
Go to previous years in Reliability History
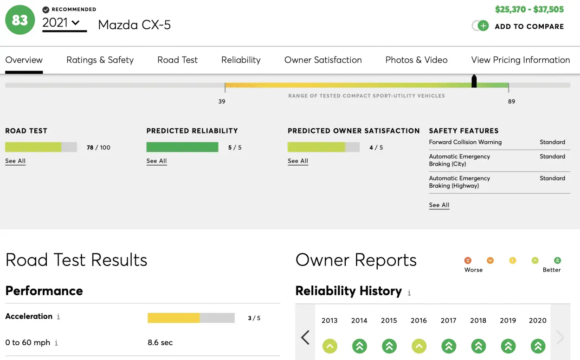pos(305,337)
